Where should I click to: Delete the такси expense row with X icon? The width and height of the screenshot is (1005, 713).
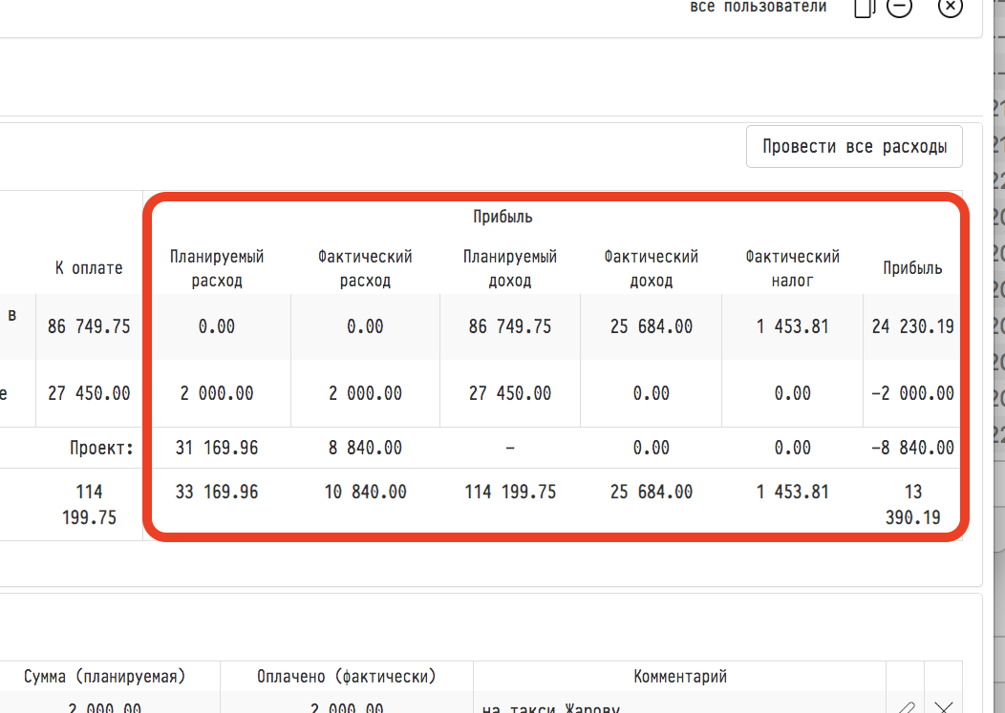pos(943,706)
